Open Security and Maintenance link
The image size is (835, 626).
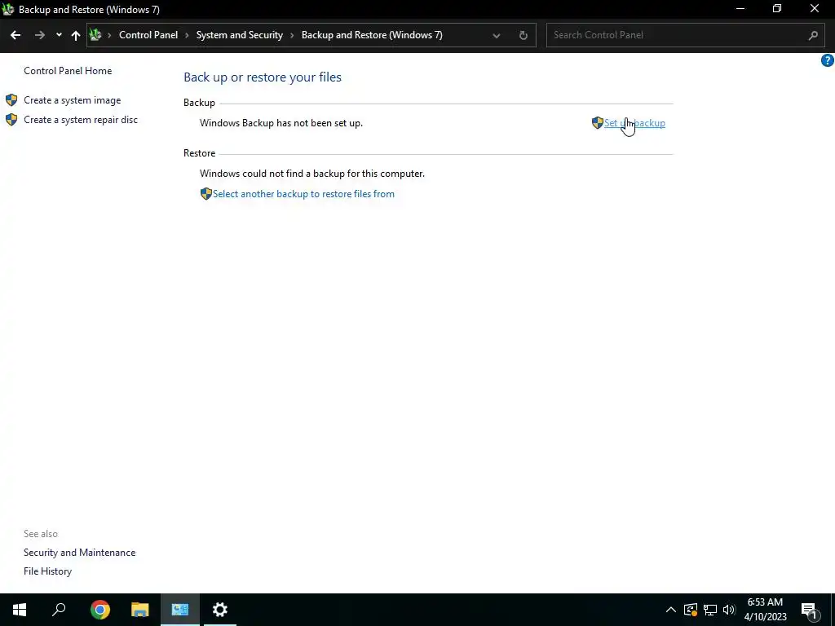point(79,553)
